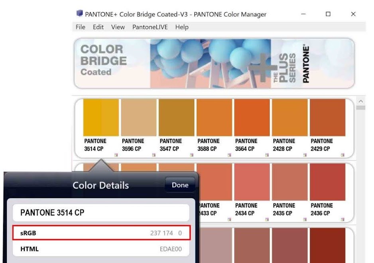
Task: Click the scrollbar up arrow
Action: [360, 101]
